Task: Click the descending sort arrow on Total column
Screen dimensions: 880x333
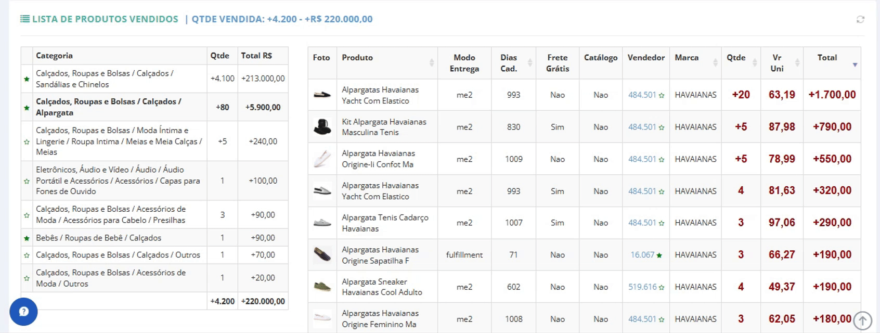Action: click(855, 65)
